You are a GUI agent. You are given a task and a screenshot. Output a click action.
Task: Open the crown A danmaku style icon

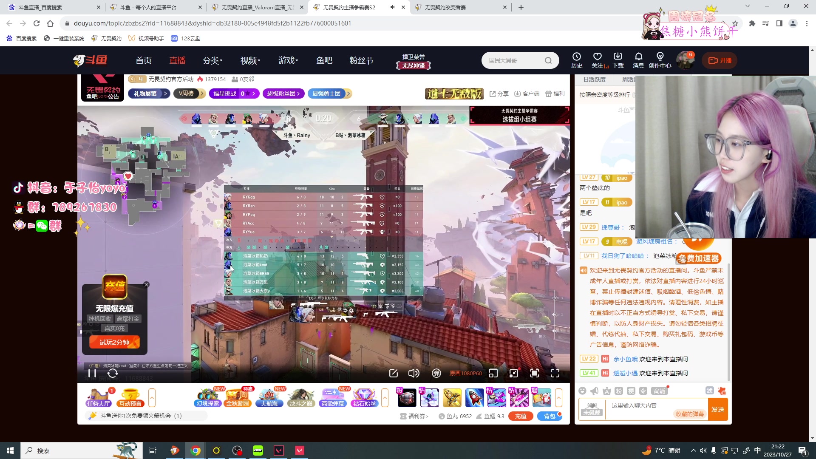click(x=607, y=391)
